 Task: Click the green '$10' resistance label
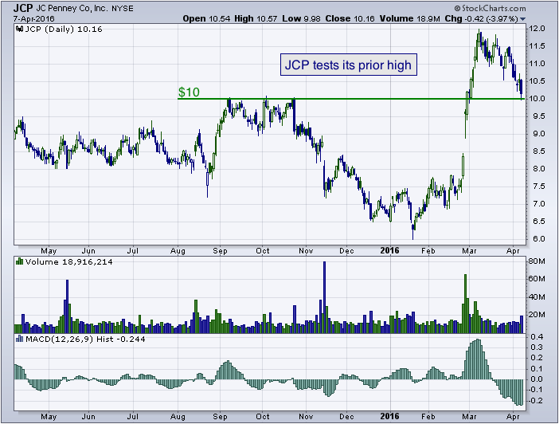point(189,92)
